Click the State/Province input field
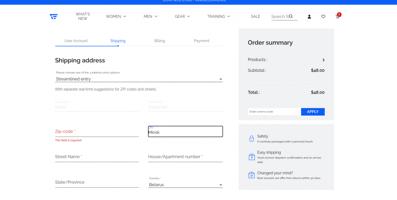 (97, 182)
